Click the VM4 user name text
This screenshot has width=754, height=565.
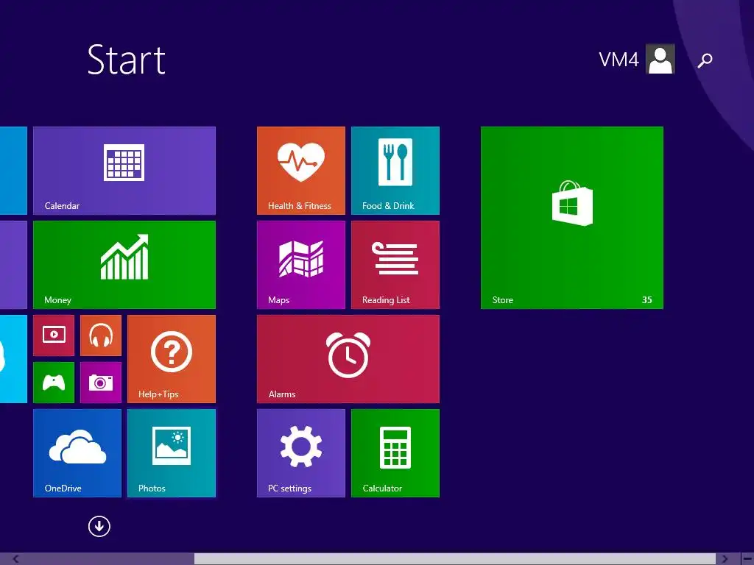coord(619,60)
